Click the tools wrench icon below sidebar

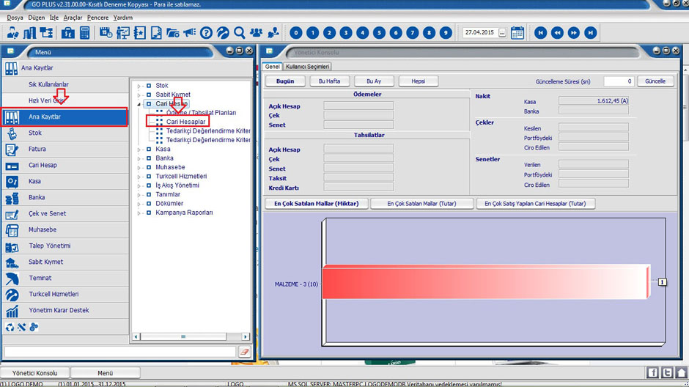pyautogui.click(x=21, y=327)
